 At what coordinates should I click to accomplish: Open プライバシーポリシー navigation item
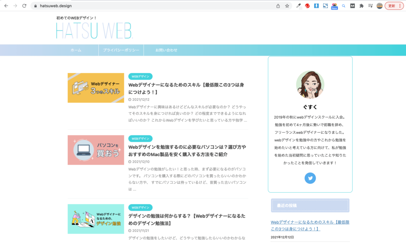point(121,50)
